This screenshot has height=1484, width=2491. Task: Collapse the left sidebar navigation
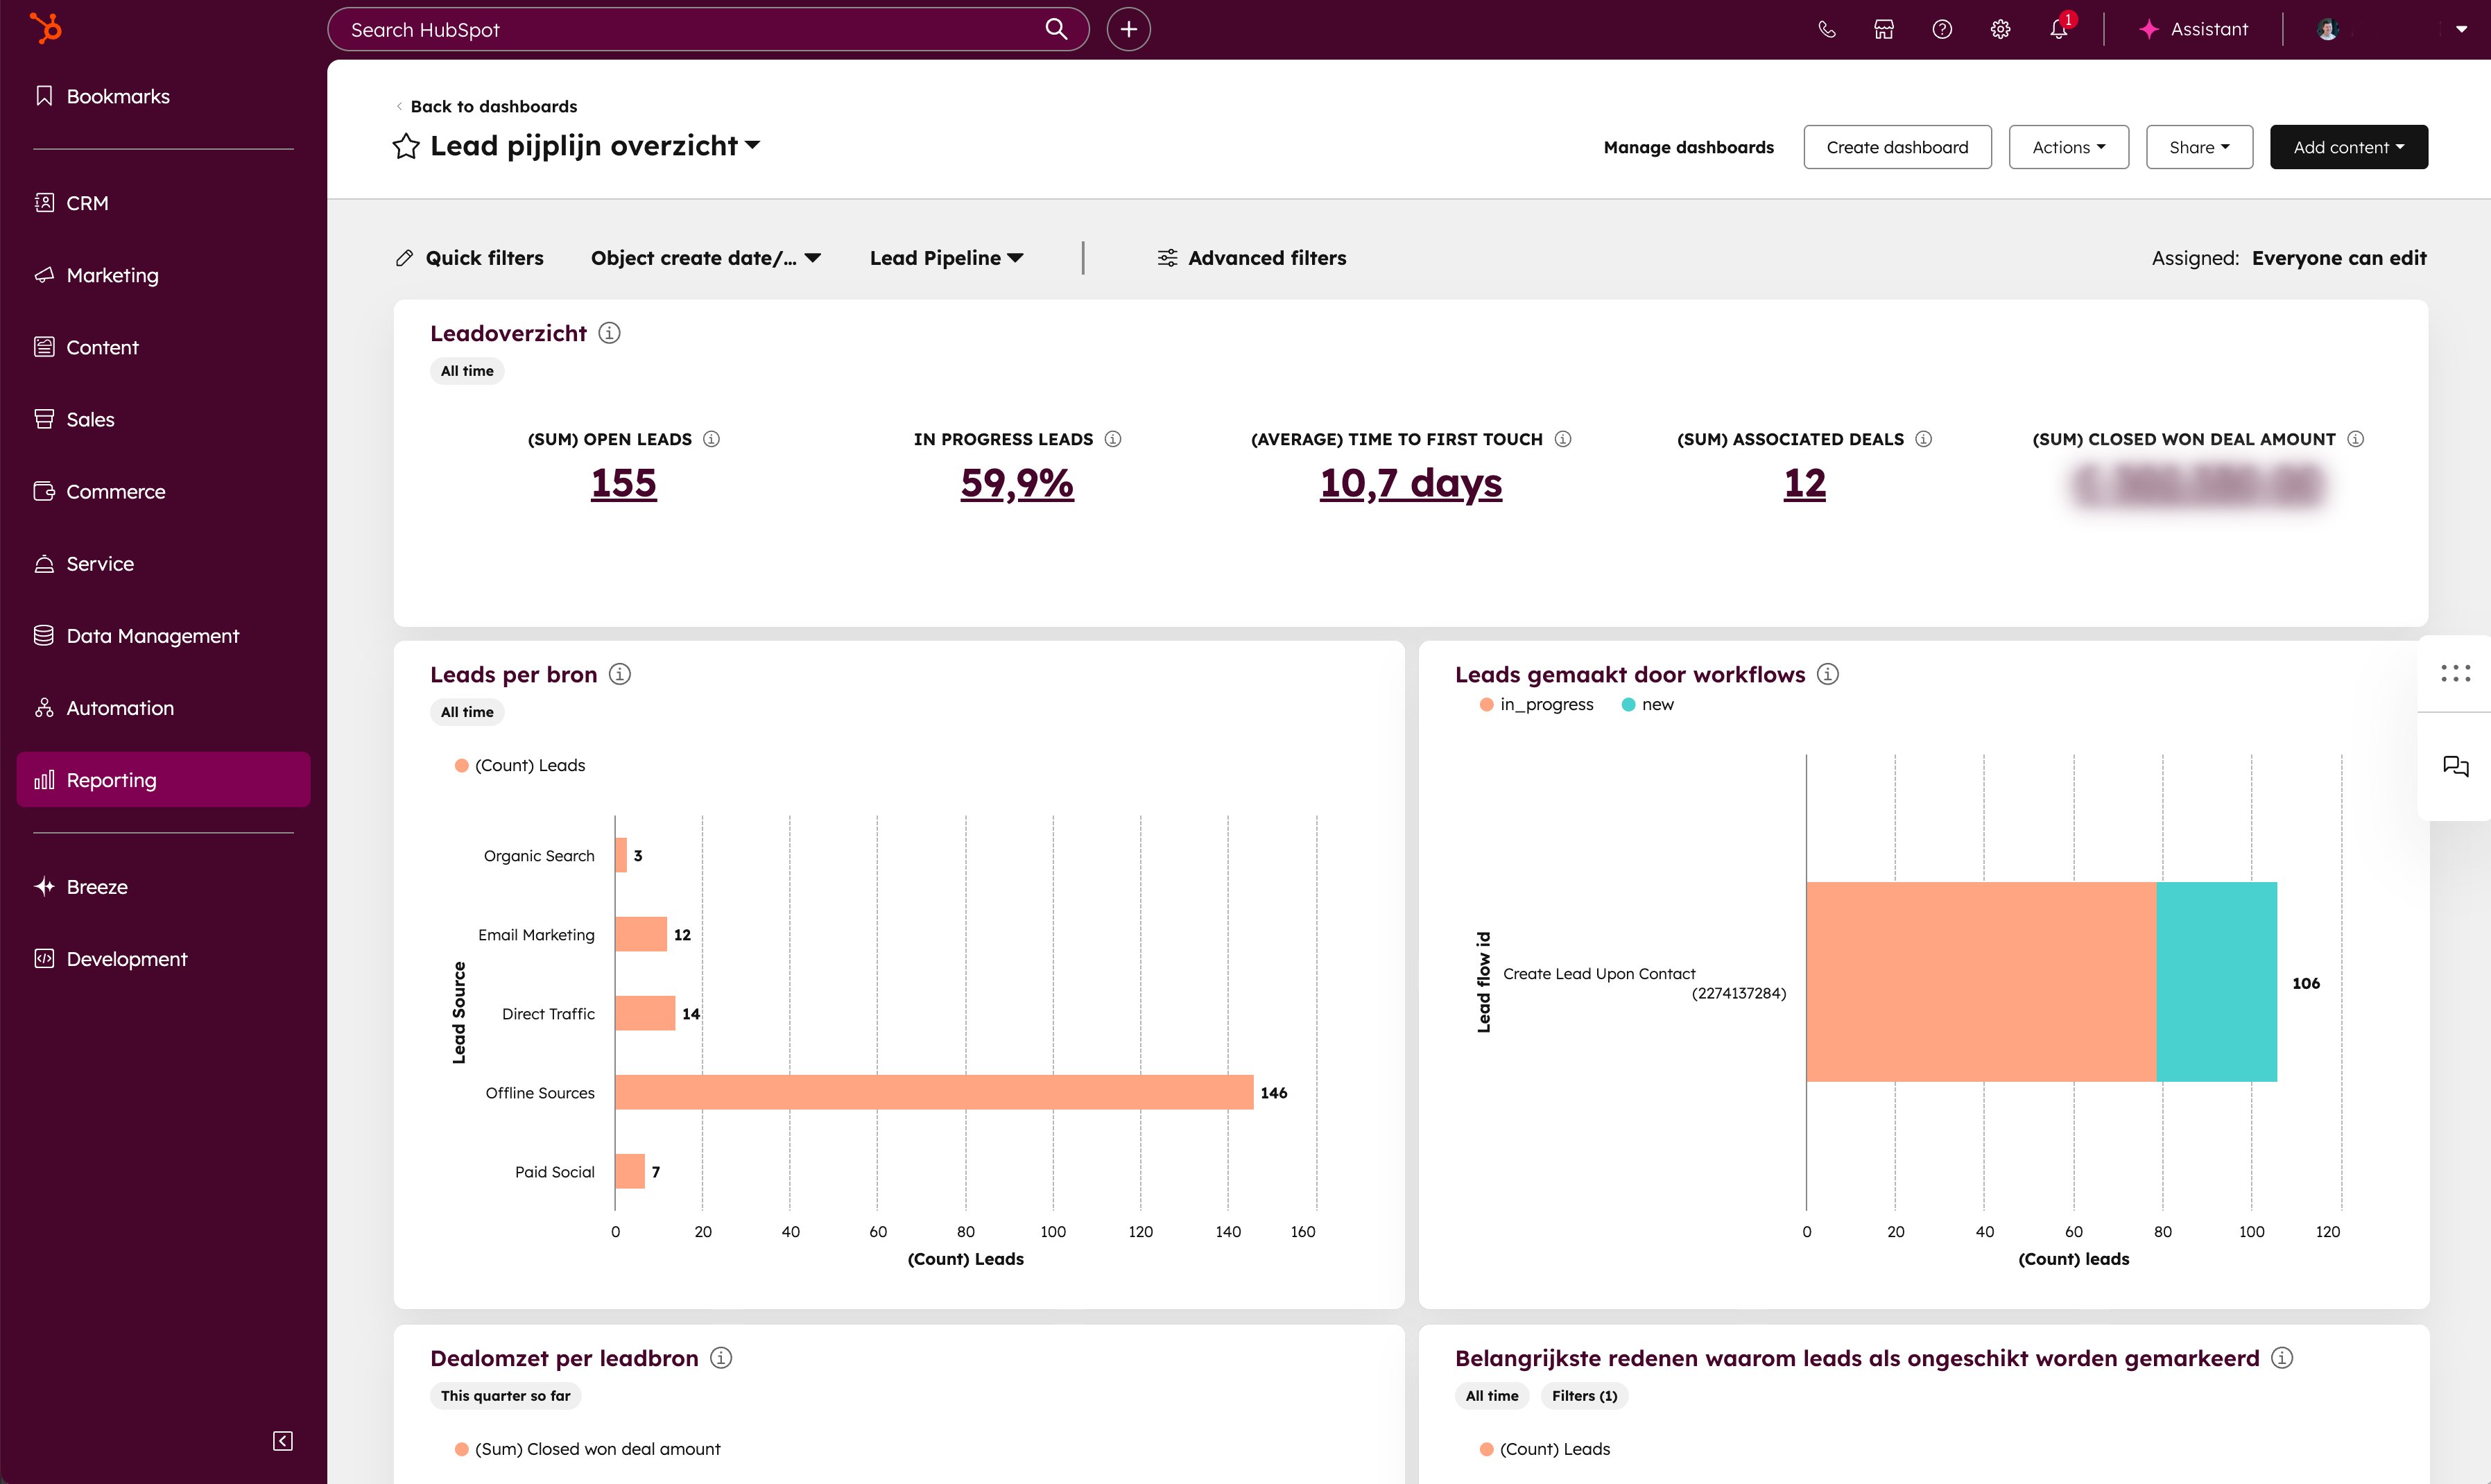pos(283,1440)
